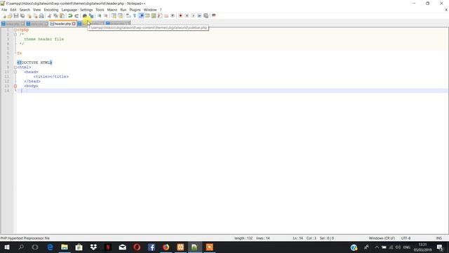Image resolution: width=449 pixels, height=253 pixels.
Task: Click the Zoom In toolbar icon
Action: pyautogui.click(x=99, y=15)
